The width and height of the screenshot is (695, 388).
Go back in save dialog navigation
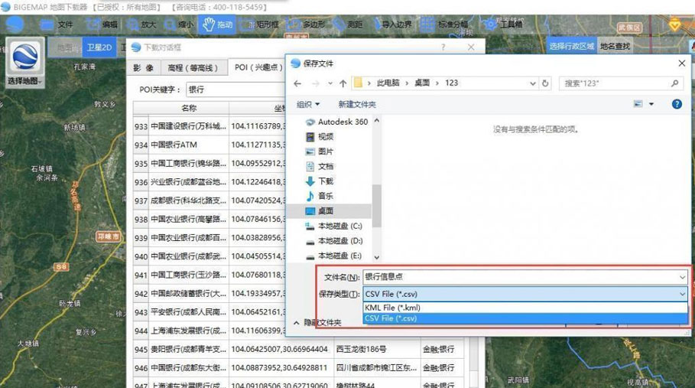[297, 83]
